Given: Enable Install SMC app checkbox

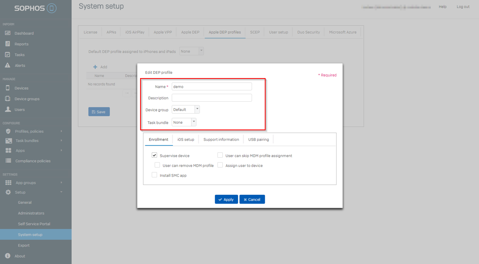Looking at the screenshot, I should pos(154,175).
